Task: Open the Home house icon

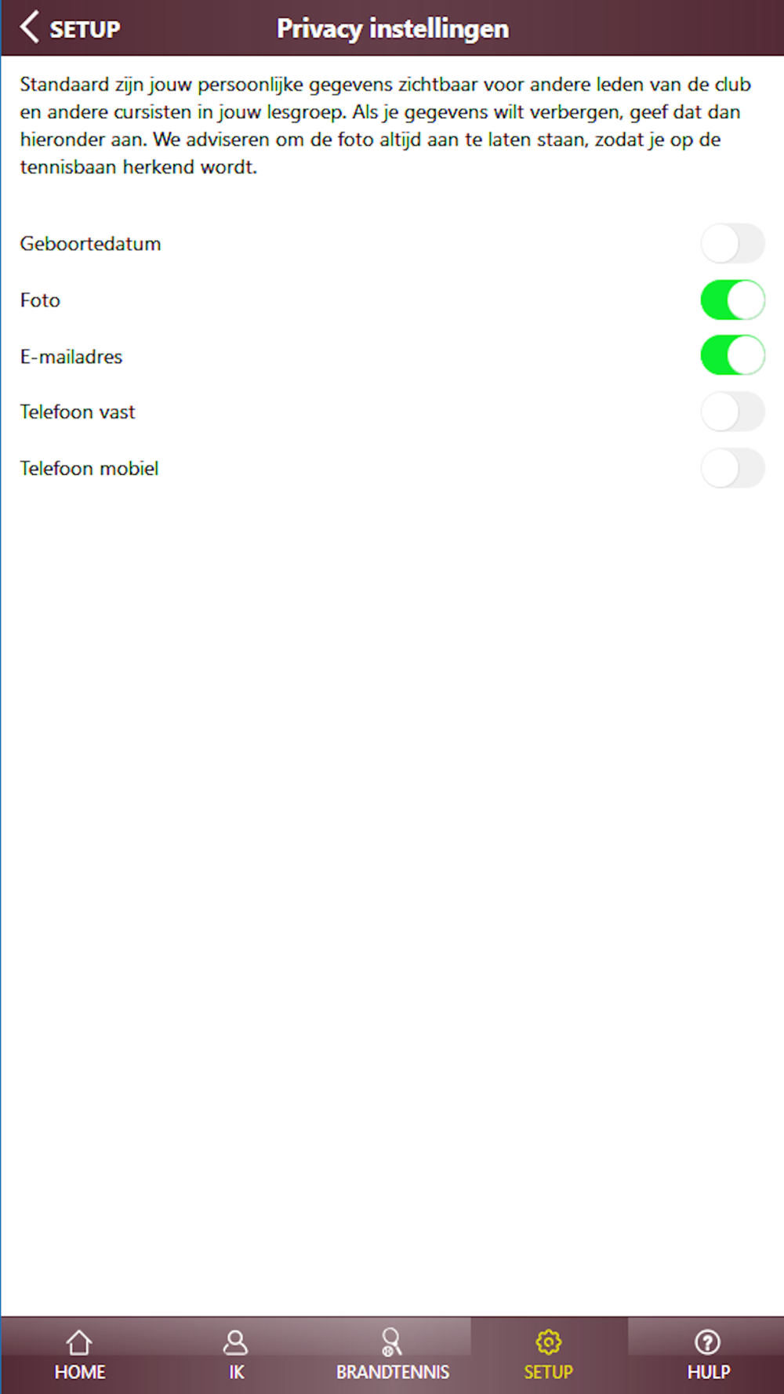Action: [79, 1342]
